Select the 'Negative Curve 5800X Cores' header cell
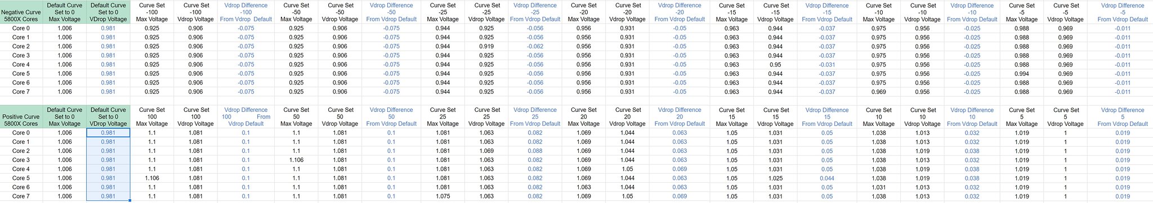 [x=21, y=12]
